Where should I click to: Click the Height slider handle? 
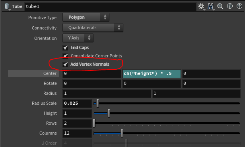[x=109, y=114]
